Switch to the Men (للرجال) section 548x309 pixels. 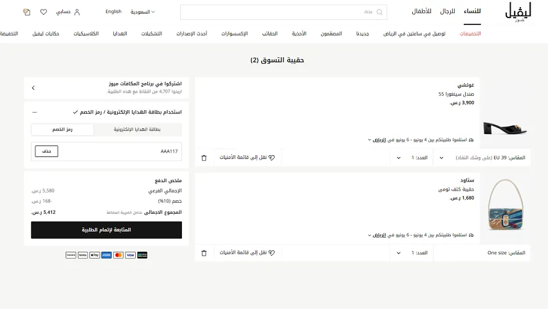click(x=448, y=12)
